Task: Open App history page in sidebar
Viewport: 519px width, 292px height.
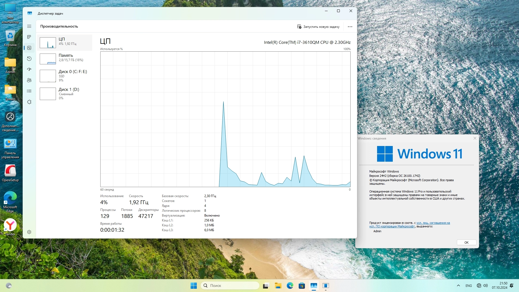Action: point(29,59)
